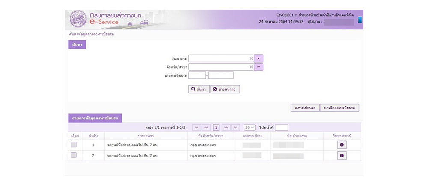This screenshot has width=428, height=186.
Task: Click the ล้างหน้าจอ clear screen button
Action: pyautogui.click(x=225, y=89)
